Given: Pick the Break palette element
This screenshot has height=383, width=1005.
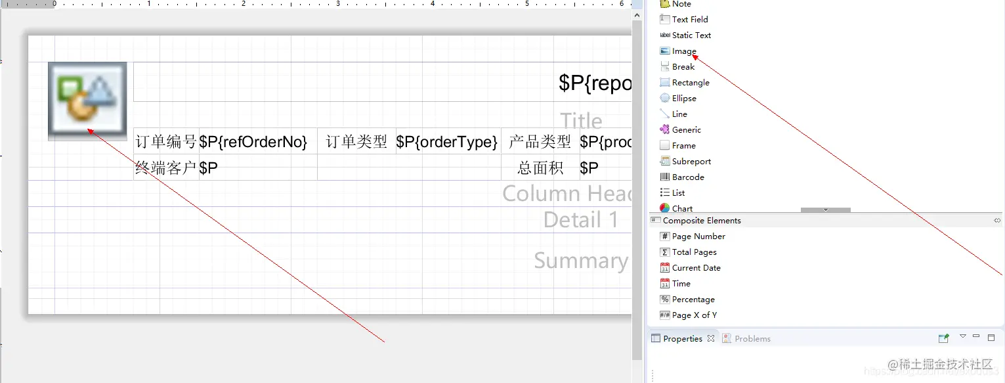Looking at the screenshot, I should point(677,67).
